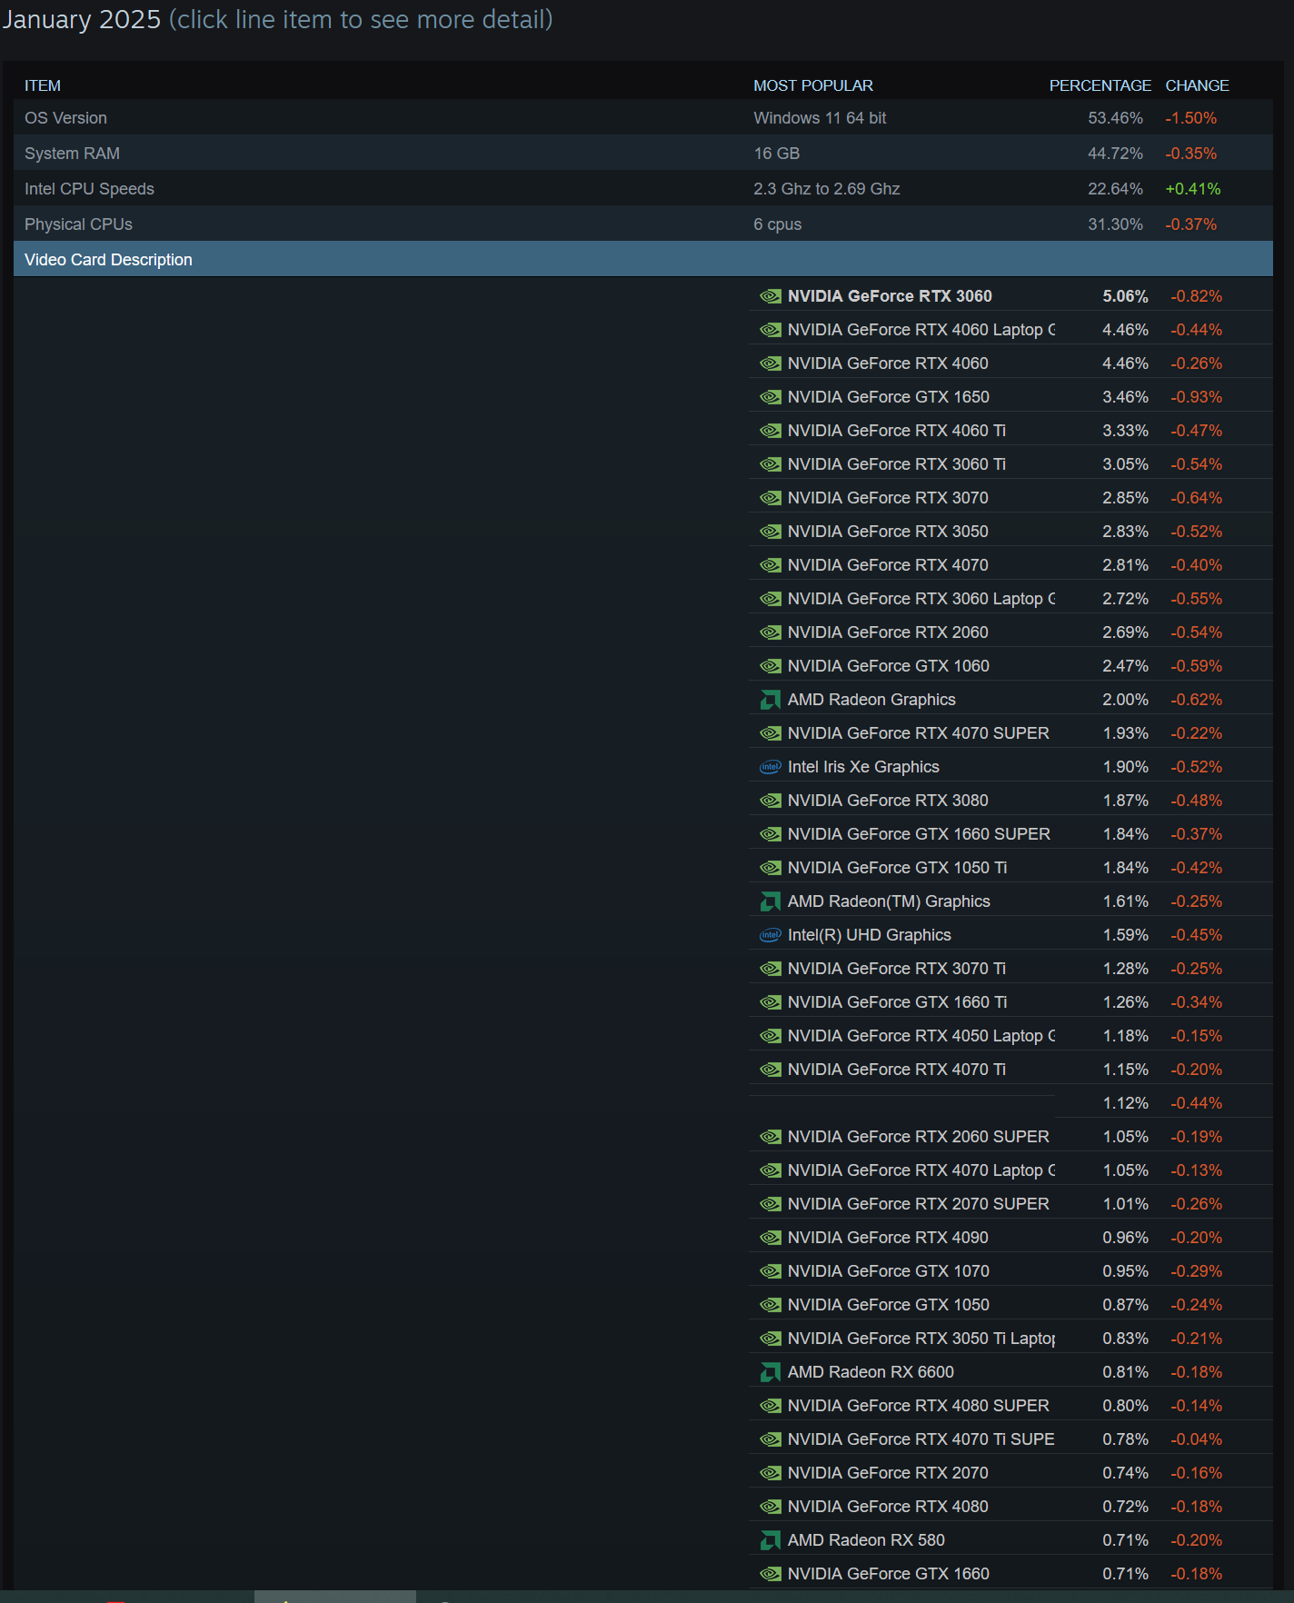This screenshot has height=1603, width=1294.
Task: Click AMD icon beside Radeon RX 580
Action: [x=770, y=1540]
